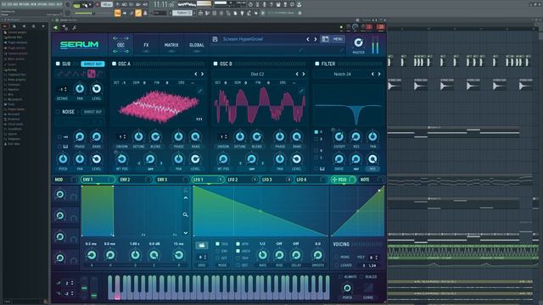This screenshot has width=543, height=305.
Task: Select the VELO modulation source
Action: 343,180
